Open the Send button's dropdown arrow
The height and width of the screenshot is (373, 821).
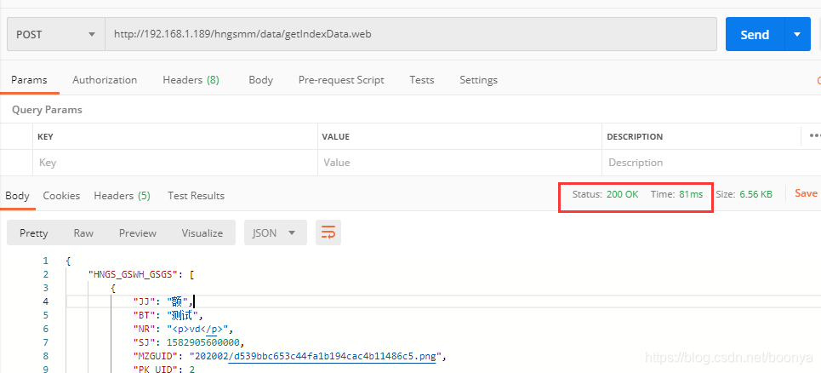797,35
